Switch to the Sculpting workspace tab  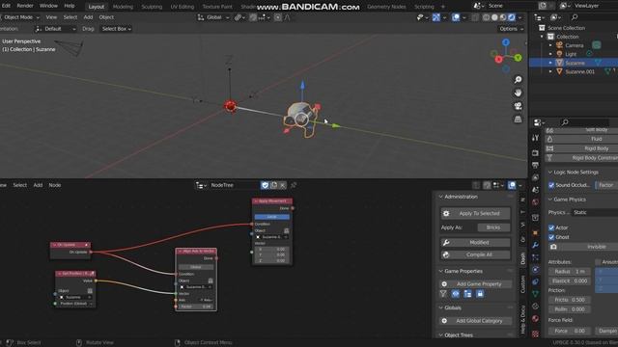(152, 7)
